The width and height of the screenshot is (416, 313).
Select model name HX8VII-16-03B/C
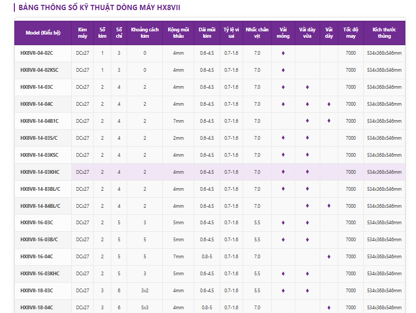39,239
